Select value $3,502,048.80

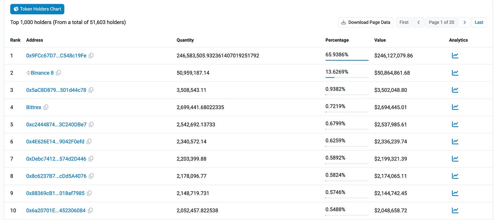pyautogui.click(x=391, y=90)
